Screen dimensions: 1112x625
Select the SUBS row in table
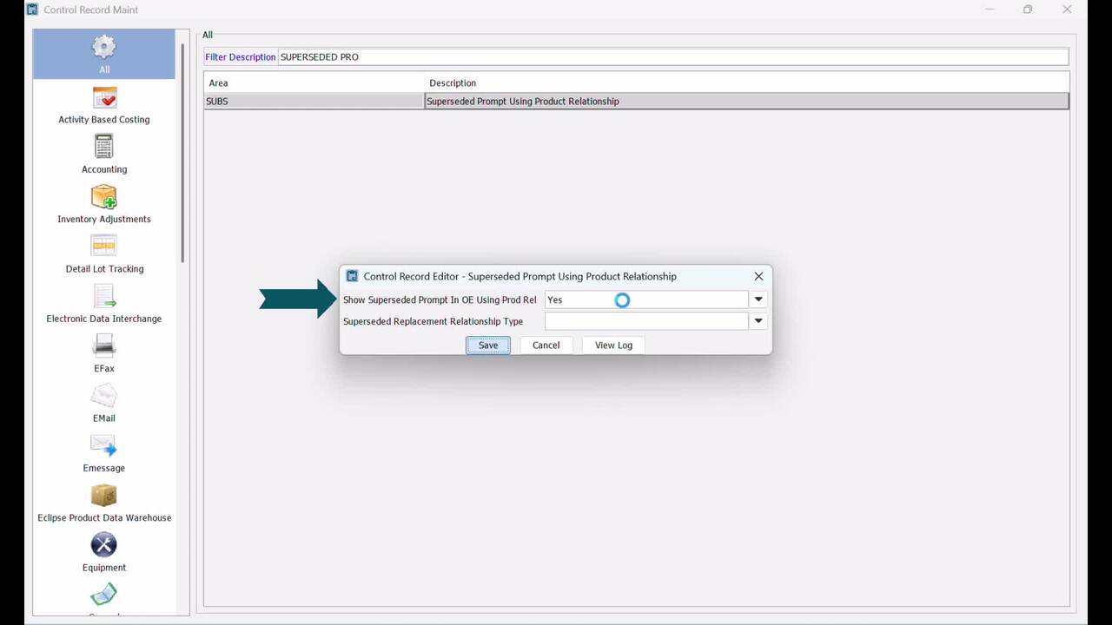point(314,102)
